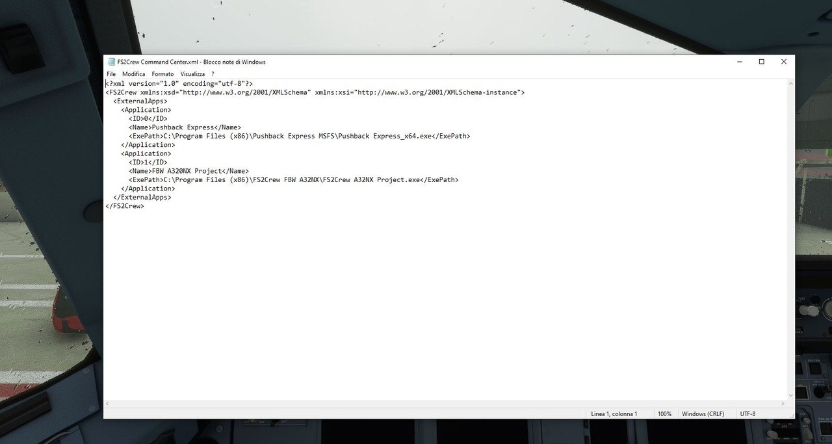Click Linea 1, colonna 1 status entry
832x444 pixels.
pyautogui.click(x=614, y=413)
